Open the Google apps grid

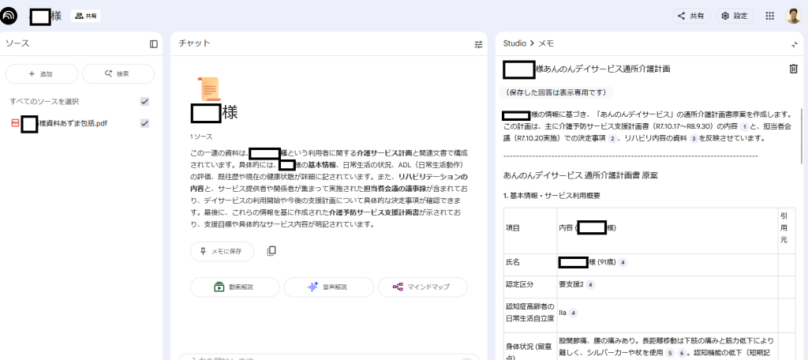tap(769, 16)
